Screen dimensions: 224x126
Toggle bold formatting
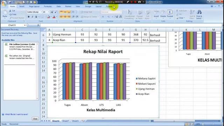point(29,17)
